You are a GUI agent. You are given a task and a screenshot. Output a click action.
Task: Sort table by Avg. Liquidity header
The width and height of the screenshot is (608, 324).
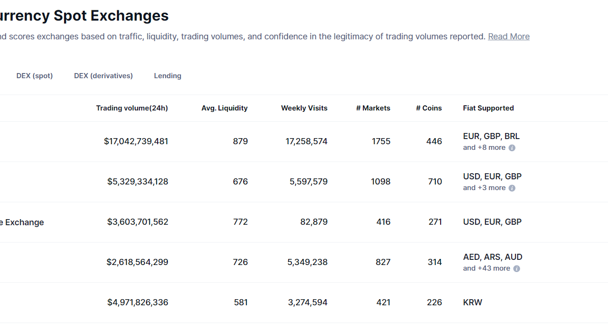(x=224, y=108)
